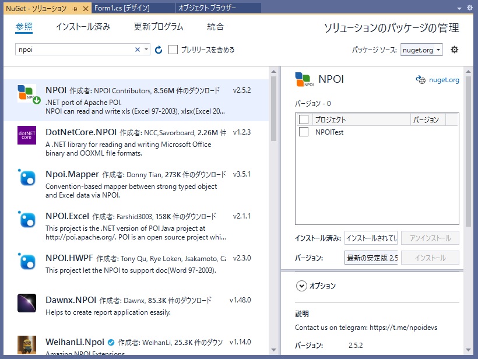
Task: Switch to the 更新プログラム tab
Action: pos(159,27)
